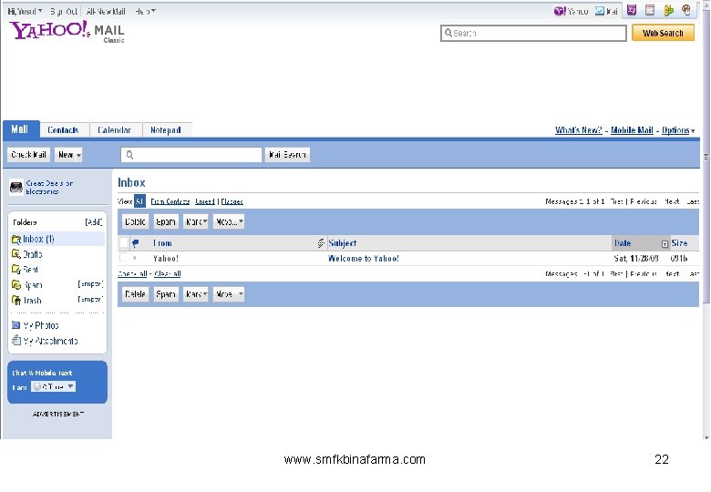Switch to the Calendar tab

115,130
